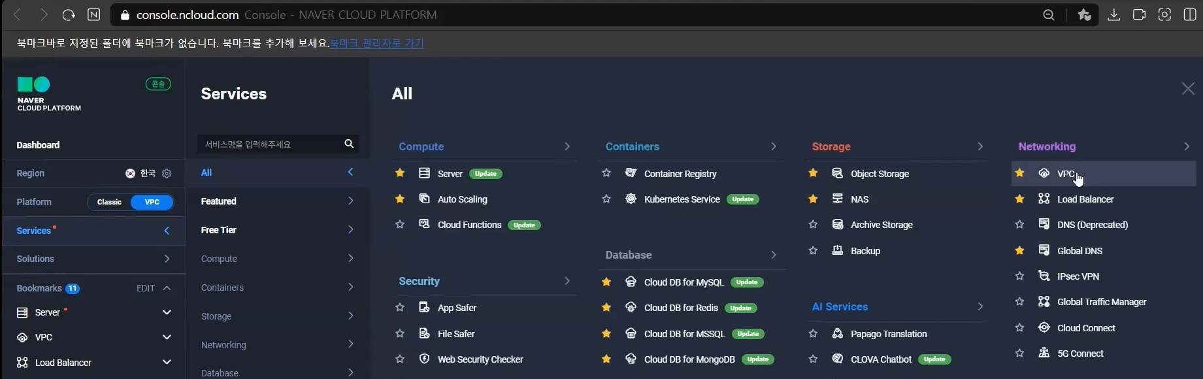Open the IPsec VPN icon

pos(1044,276)
